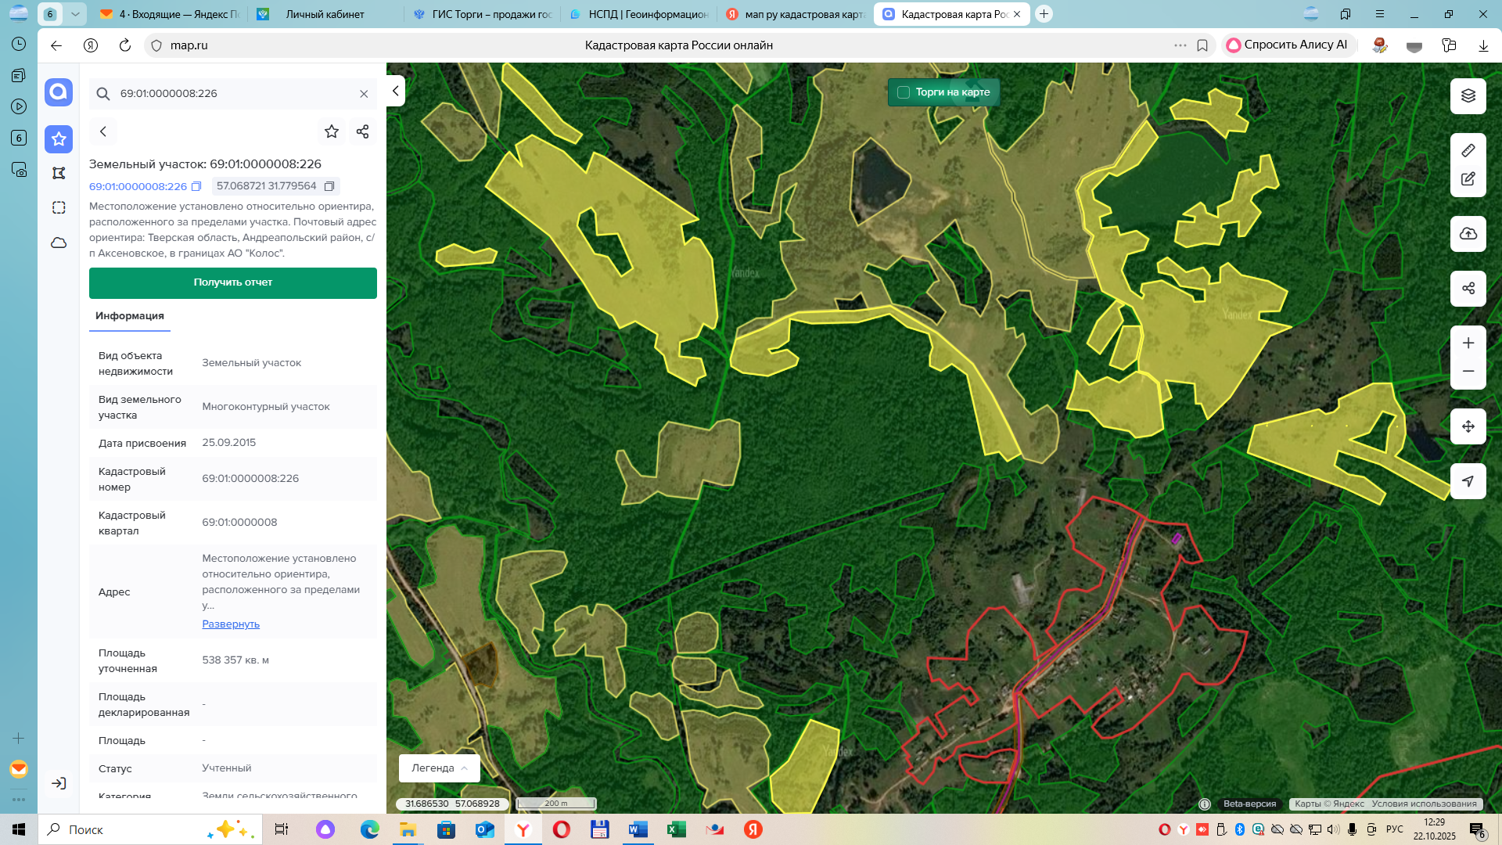Viewport: 1502px width, 845px height.
Task: Collapse the left information panel
Action: [395, 91]
